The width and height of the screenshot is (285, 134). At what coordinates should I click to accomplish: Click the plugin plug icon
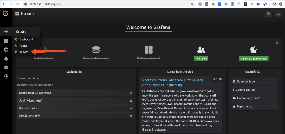click(254, 50)
